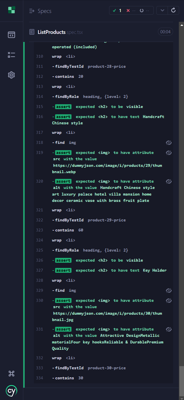Click the Cypress logo at top left
The width and height of the screenshot is (184, 400).
tap(11, 10)
